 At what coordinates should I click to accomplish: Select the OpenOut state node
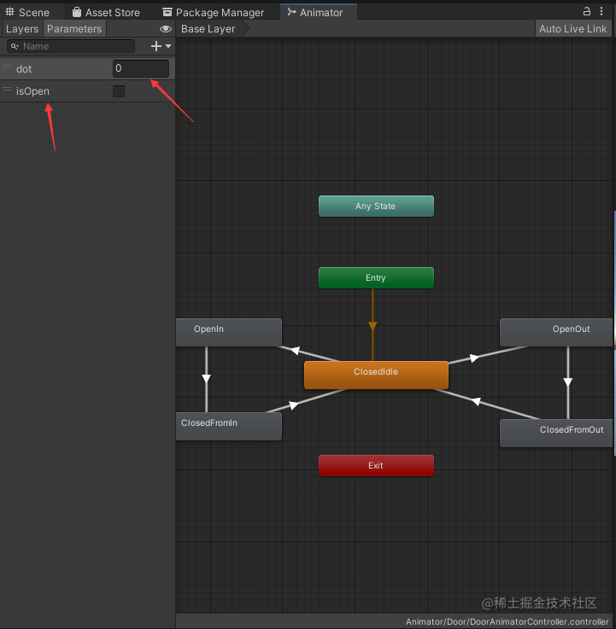point(556,332)
